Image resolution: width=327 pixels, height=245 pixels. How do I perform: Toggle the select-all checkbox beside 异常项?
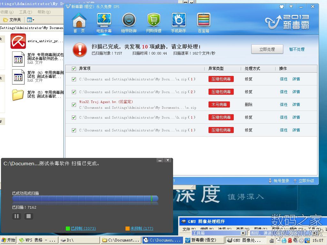74,69
